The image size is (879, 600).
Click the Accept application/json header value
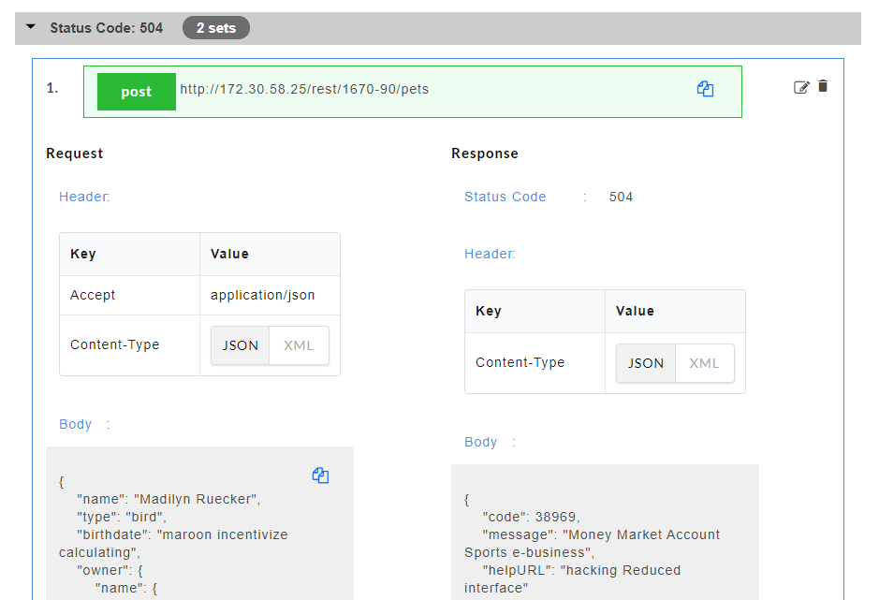tap(262, 295)
